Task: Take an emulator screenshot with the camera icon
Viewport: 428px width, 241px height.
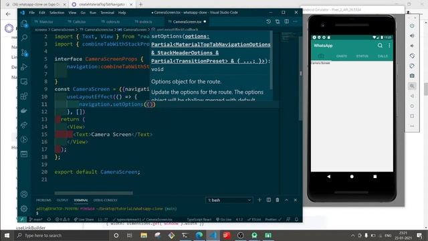Action: tap(412, 76)
